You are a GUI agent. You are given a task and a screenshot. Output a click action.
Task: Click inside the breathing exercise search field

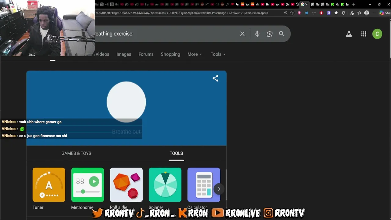tap(165, 34)
